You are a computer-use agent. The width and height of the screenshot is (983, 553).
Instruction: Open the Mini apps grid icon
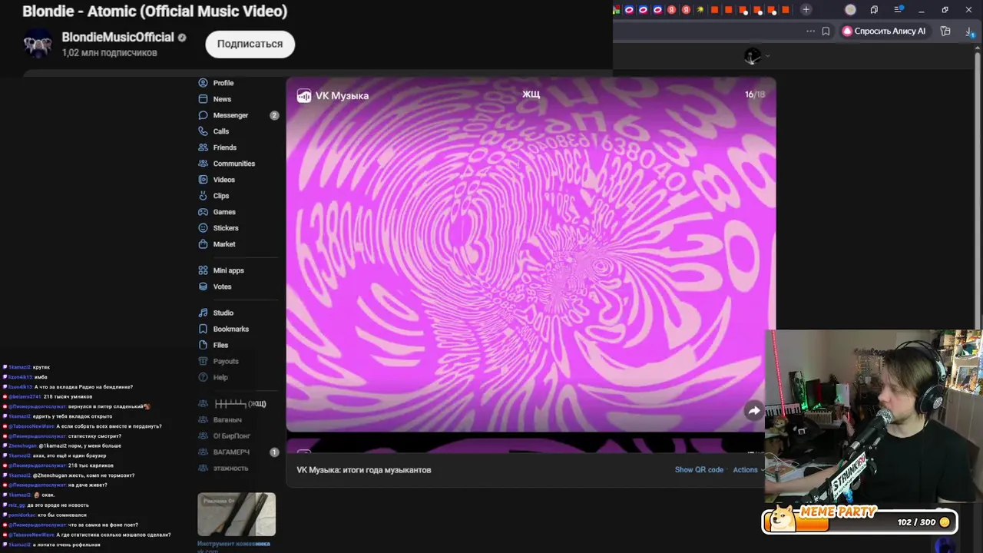(203, 270)
